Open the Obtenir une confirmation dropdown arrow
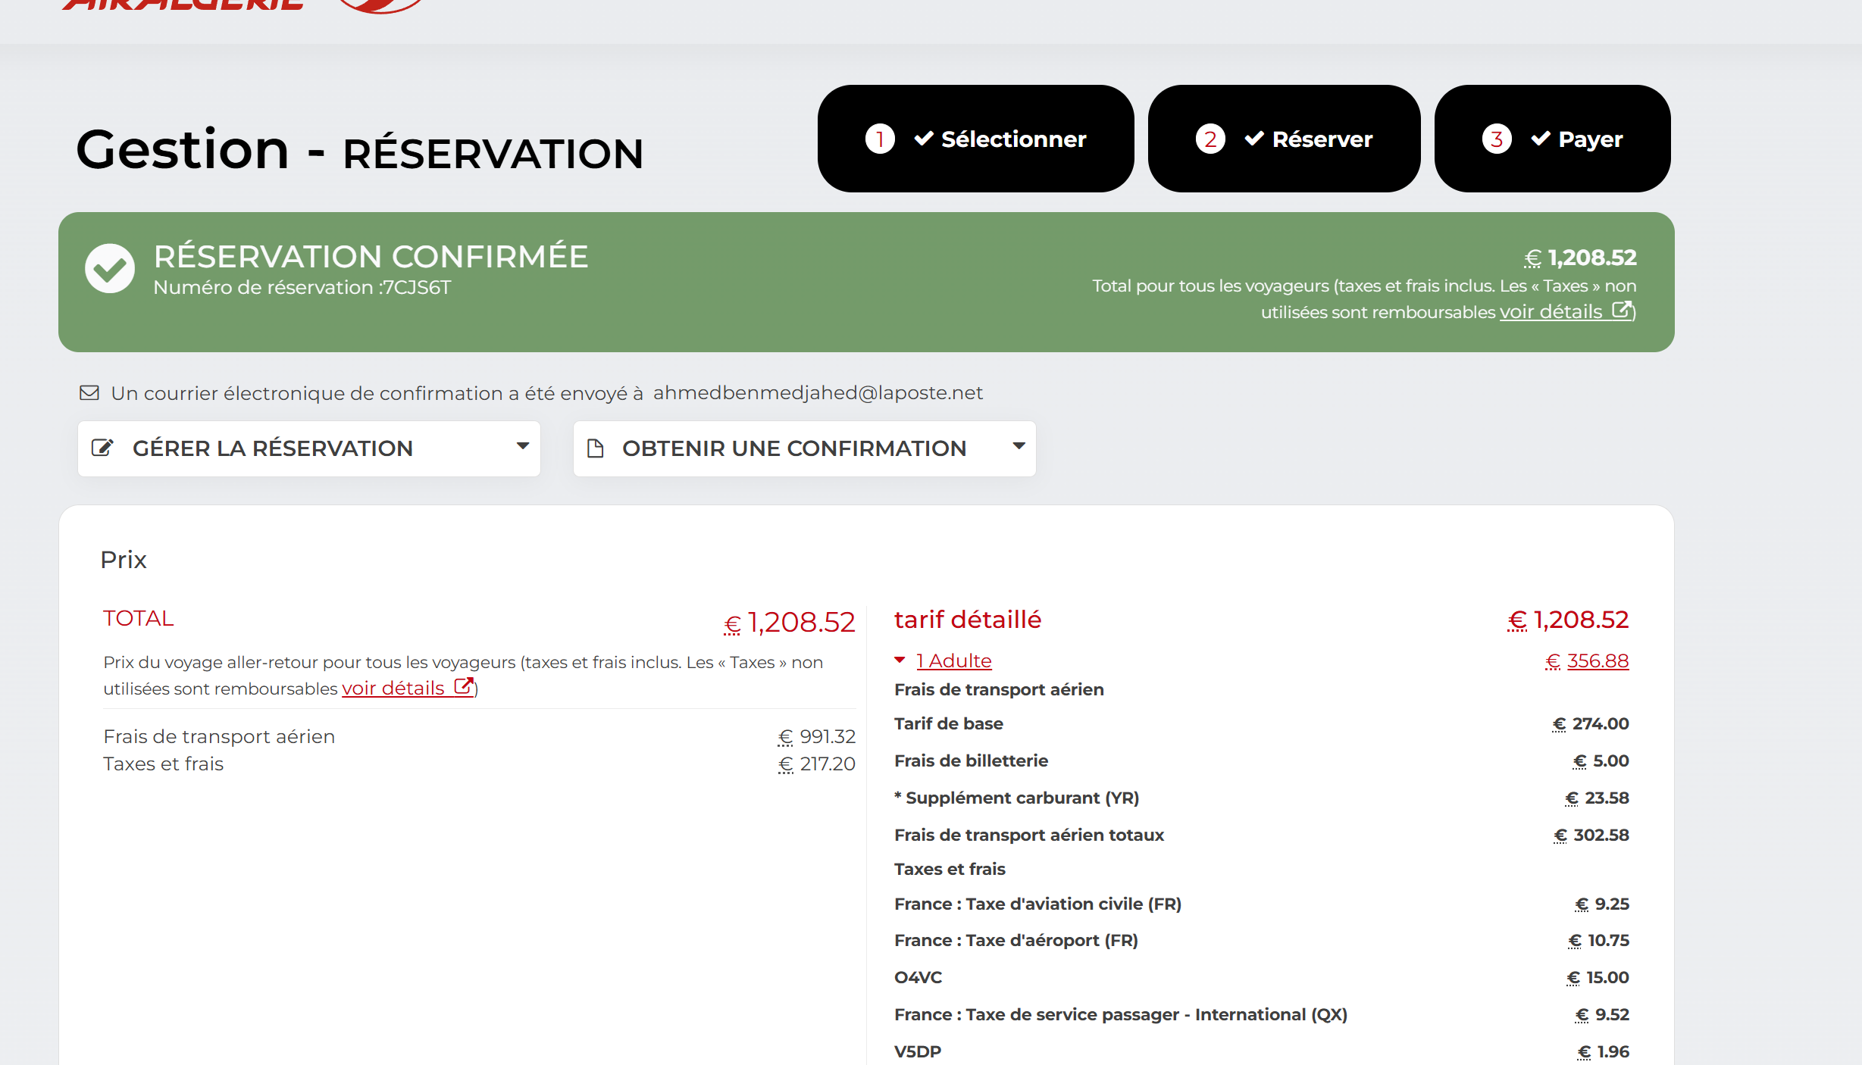 (1019, 446)
